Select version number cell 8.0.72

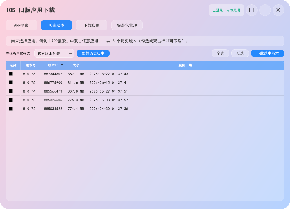point(29,109)
